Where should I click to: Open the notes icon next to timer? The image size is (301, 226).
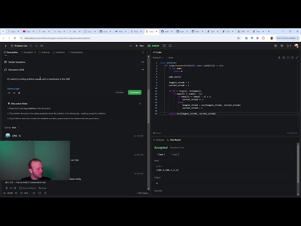170,46
